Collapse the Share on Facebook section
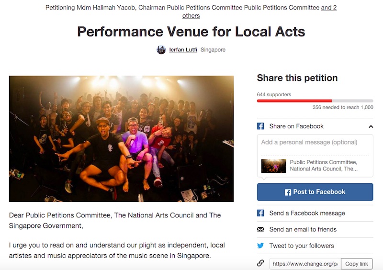Screen dimensions: 383x270 [x=371, y=126]
